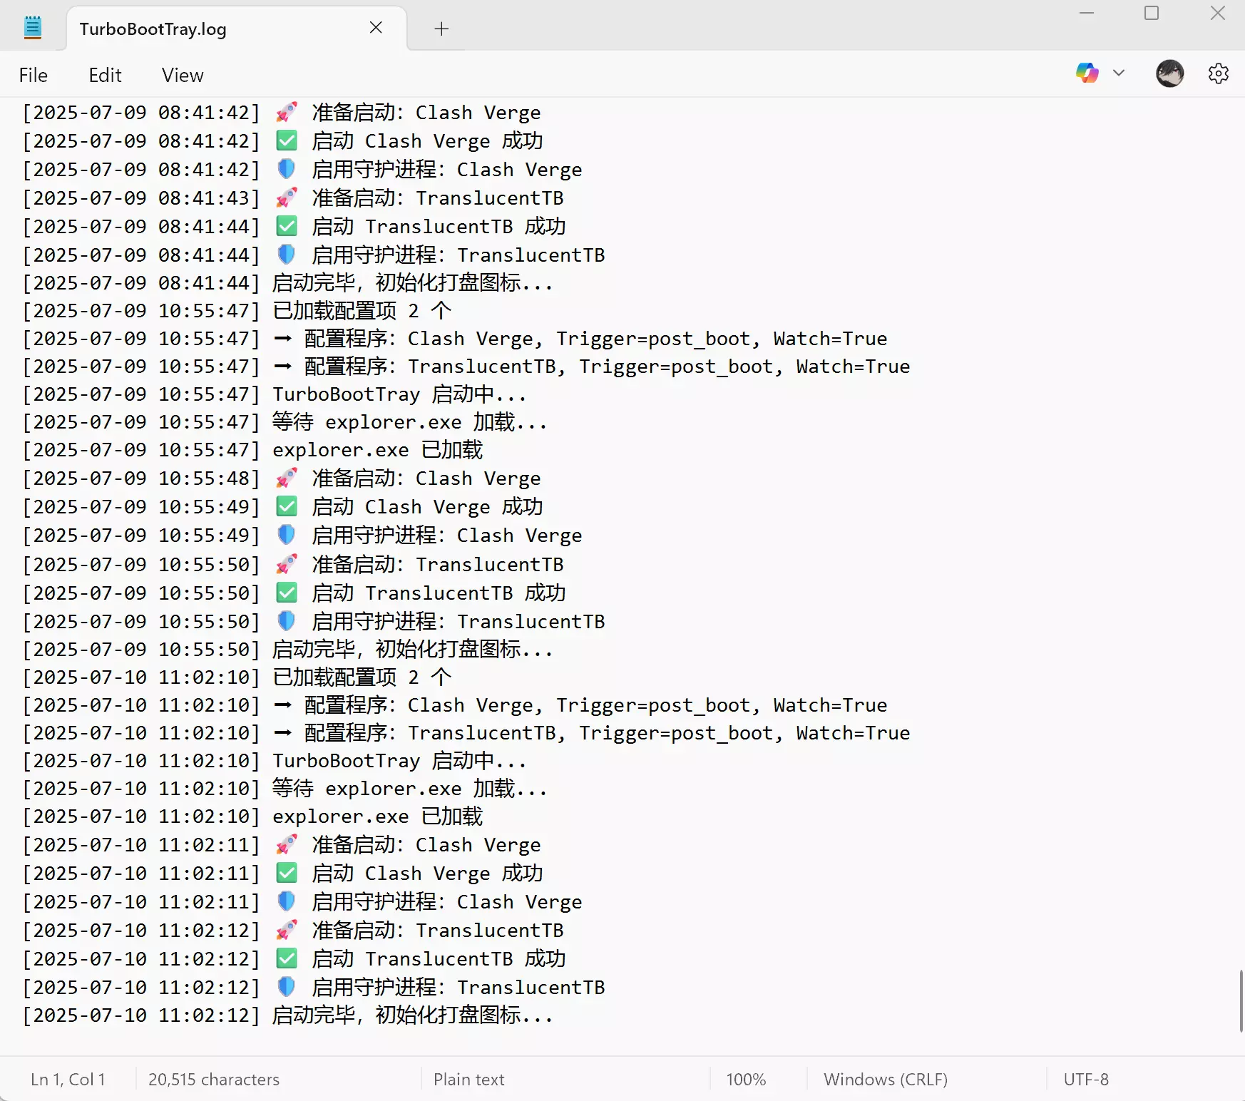Open the Copilot icon button
This screenshot has width=1245, height=1101.
[x=1087, y=73]
